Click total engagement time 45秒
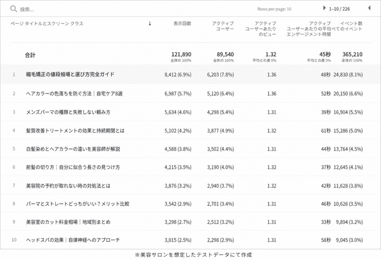 pyautogui.click(x=325, y=54)
